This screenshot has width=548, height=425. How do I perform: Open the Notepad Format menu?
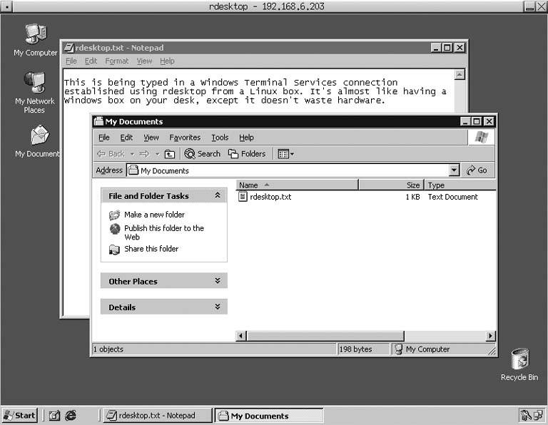117,61
